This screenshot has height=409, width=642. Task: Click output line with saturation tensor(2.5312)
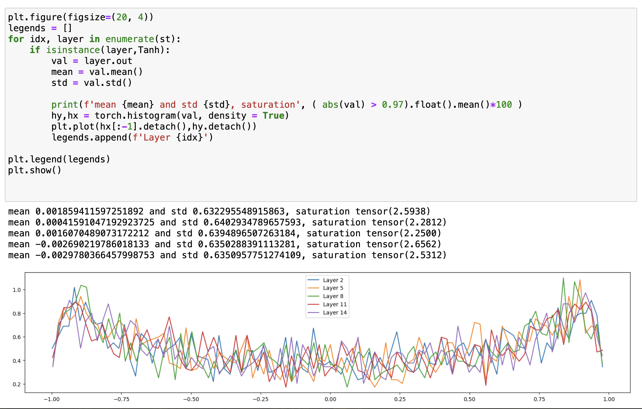[227, 255]
